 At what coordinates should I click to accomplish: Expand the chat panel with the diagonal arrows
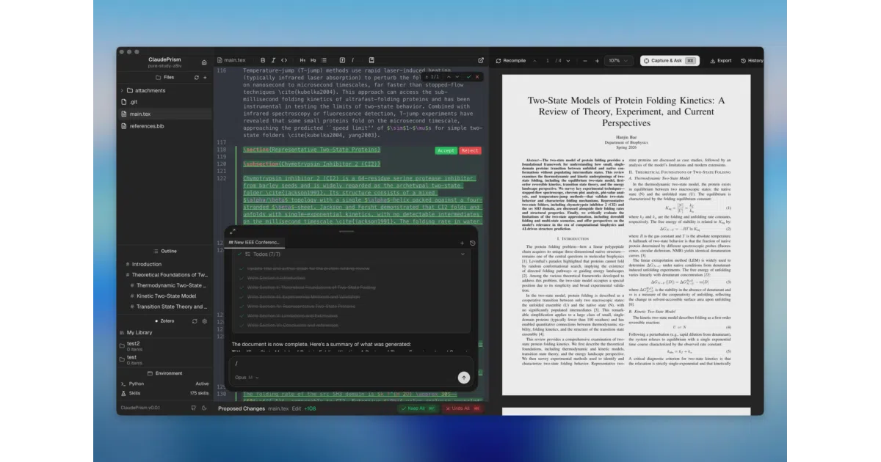[233, 231]
